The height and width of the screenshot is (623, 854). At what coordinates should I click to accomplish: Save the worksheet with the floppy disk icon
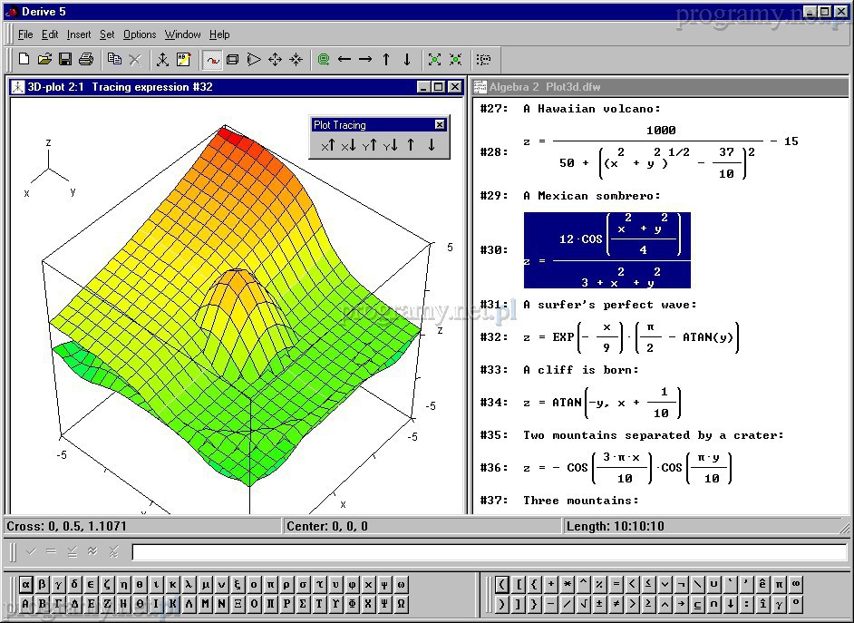65,60
